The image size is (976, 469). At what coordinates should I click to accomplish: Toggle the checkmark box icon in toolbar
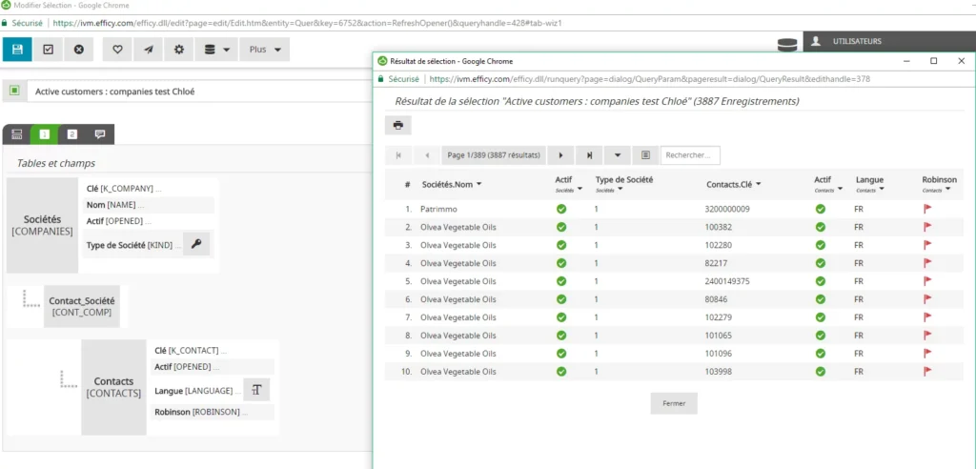(49, 50)
